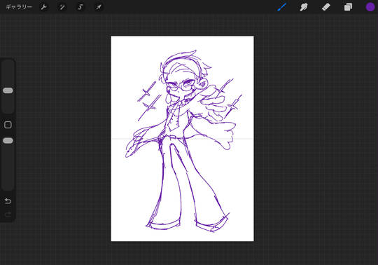Select the Smudge tool
The image size is (378, 265).
304,7
